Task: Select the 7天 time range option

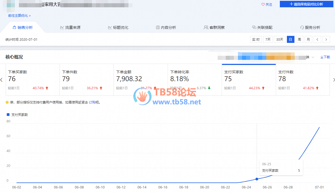Action: pos(268,40)
